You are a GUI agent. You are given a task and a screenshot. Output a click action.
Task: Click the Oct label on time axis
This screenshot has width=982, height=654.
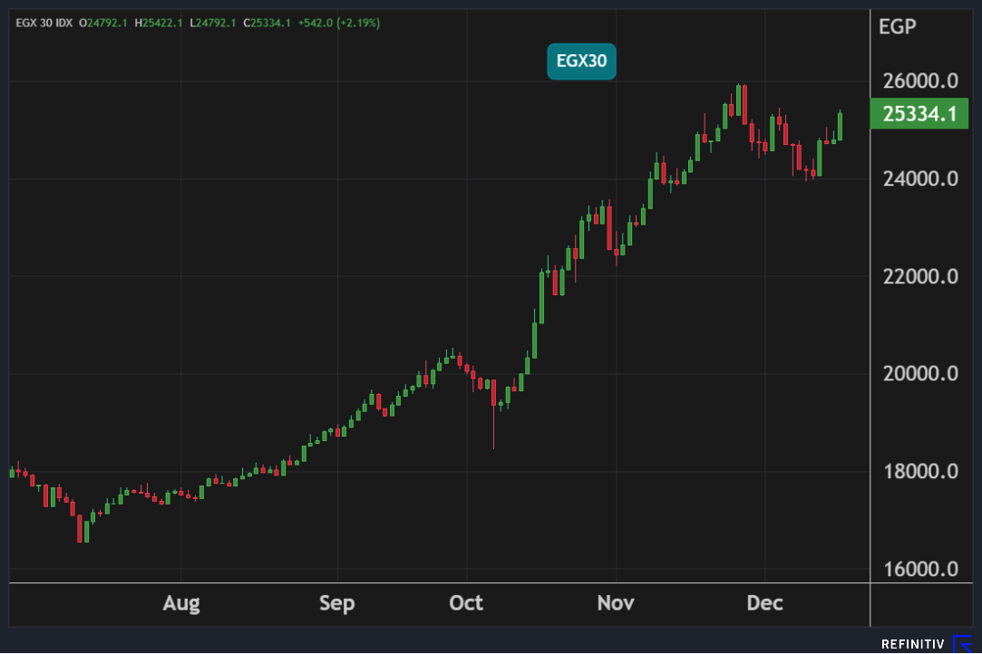[466, 603]
